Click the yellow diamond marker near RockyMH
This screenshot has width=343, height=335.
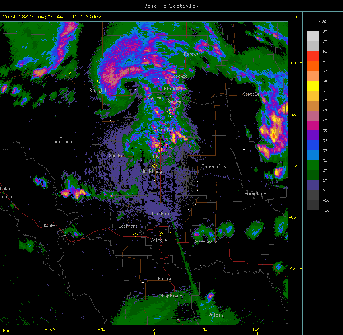99,81
